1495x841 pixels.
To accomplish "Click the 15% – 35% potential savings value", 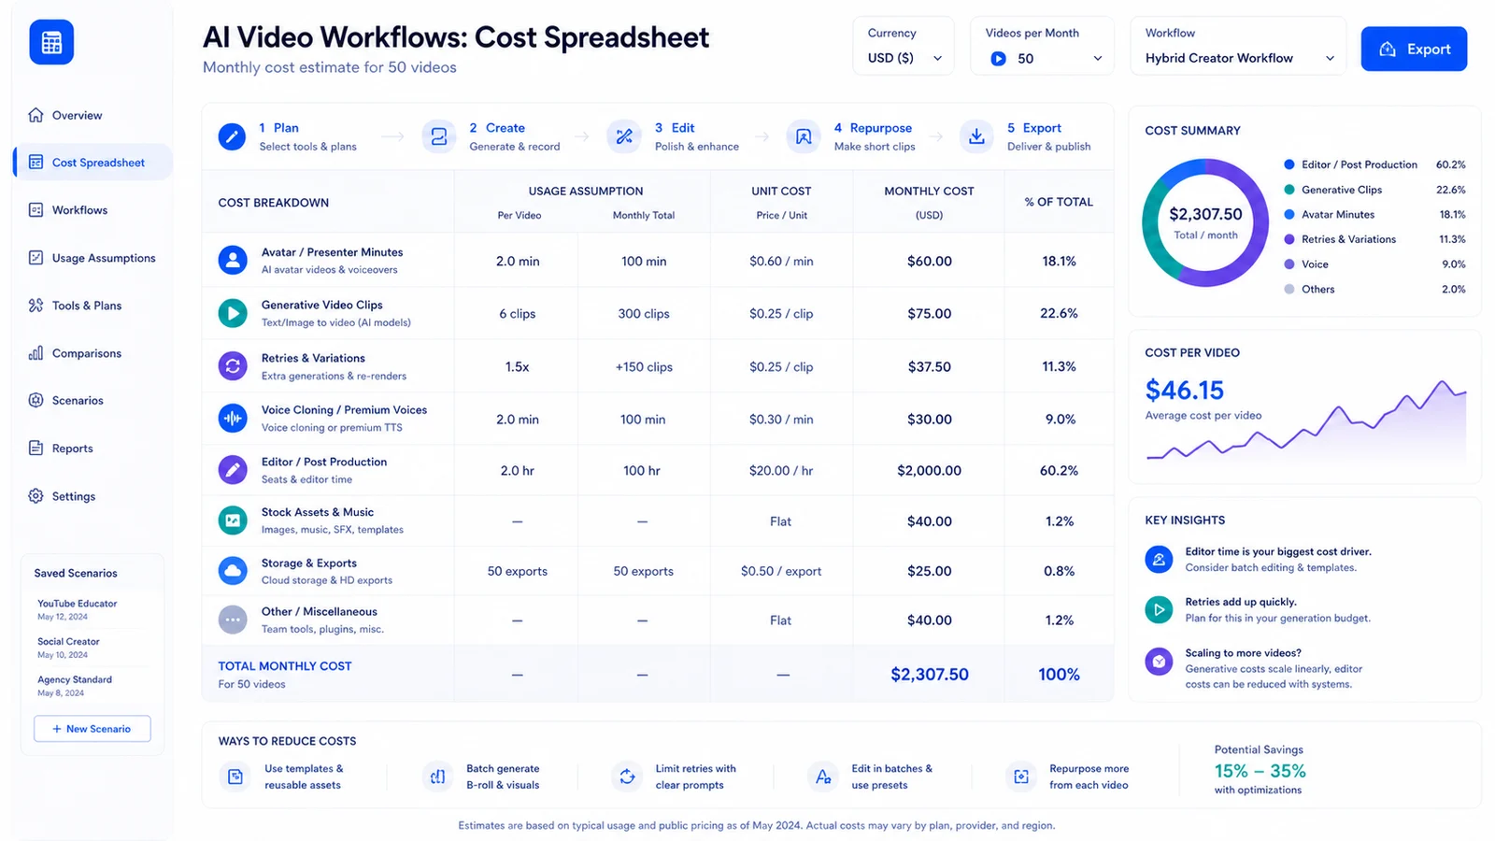I will point(1260,771).
